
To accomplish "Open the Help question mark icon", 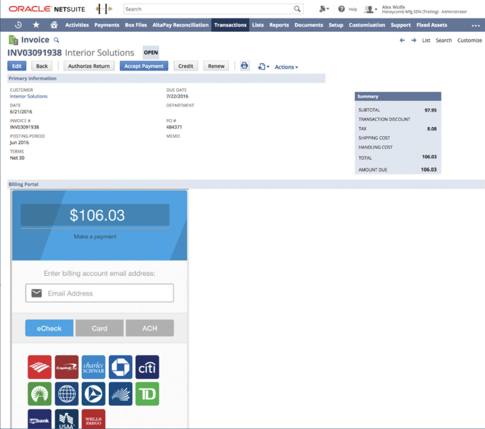I will pos(341,9).
